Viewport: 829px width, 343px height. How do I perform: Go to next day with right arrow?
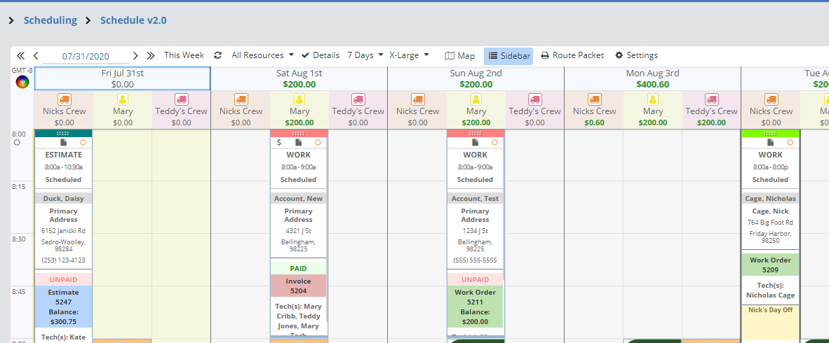point(135,56)
